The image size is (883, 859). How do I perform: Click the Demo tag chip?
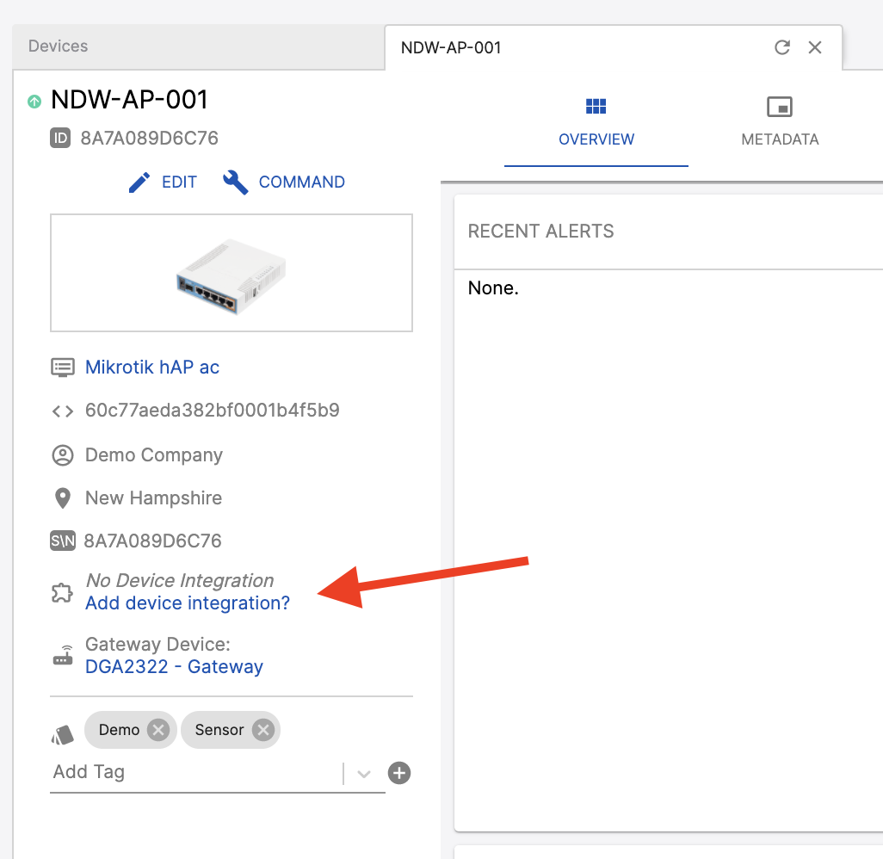pos(131,730)
